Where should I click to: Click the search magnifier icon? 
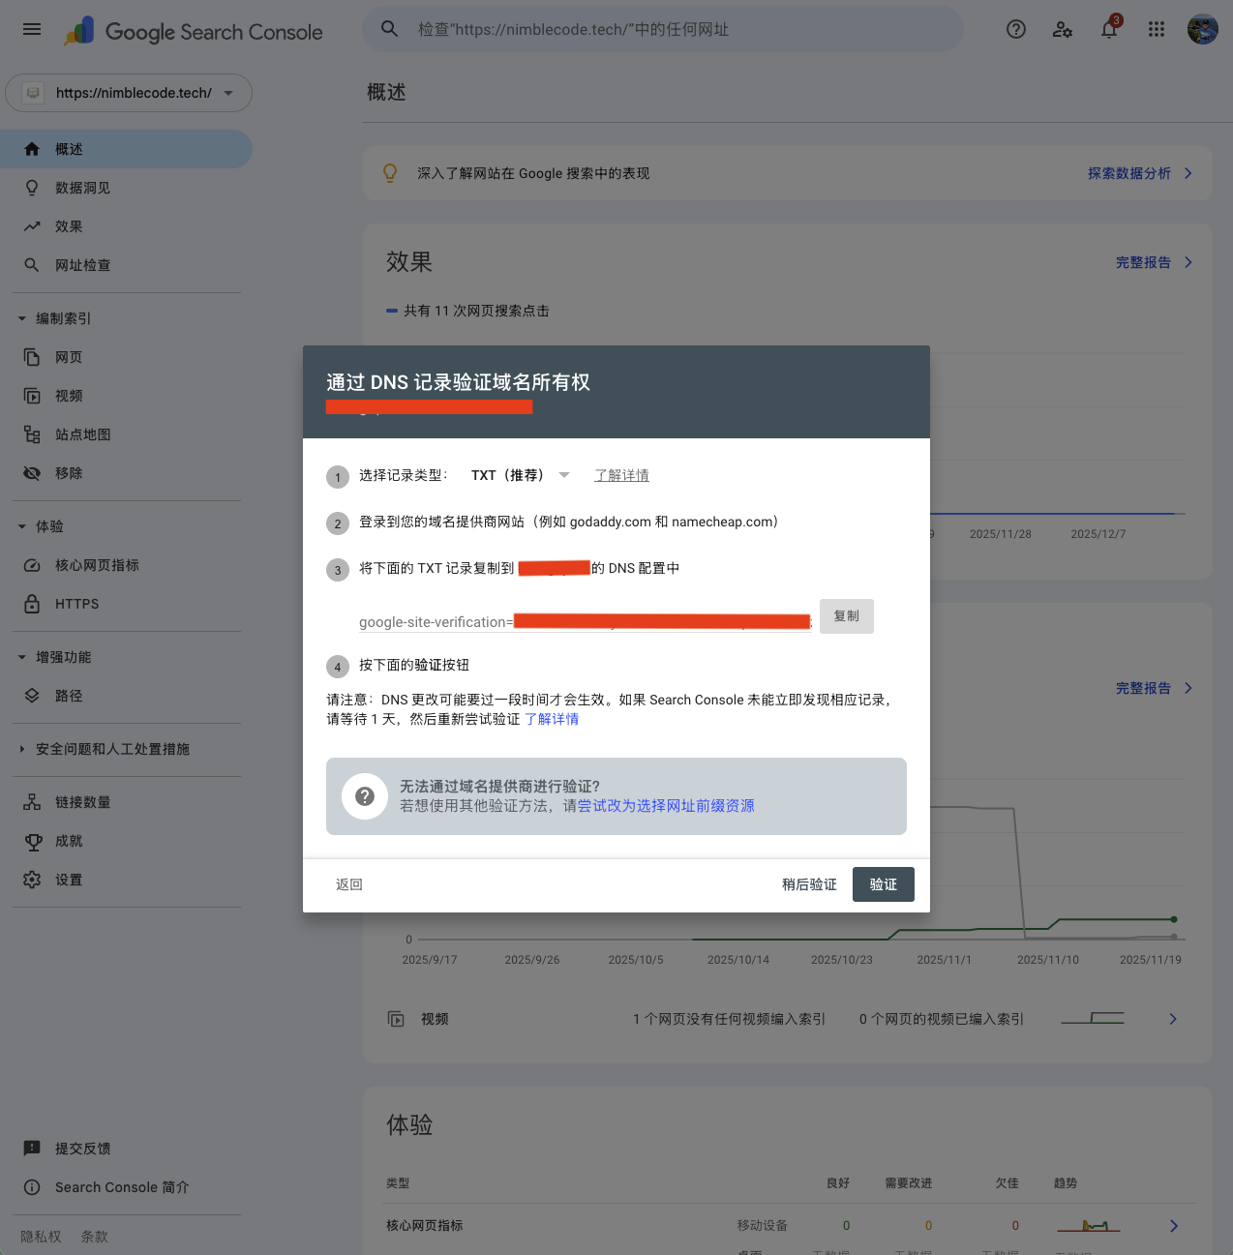tap(389, 29)
